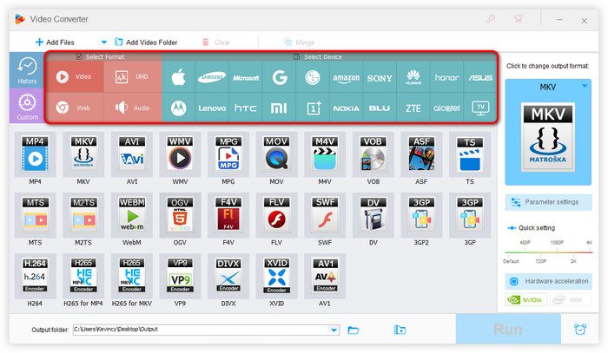
Task: Select LG device profiles
Action: coord(313,77)
